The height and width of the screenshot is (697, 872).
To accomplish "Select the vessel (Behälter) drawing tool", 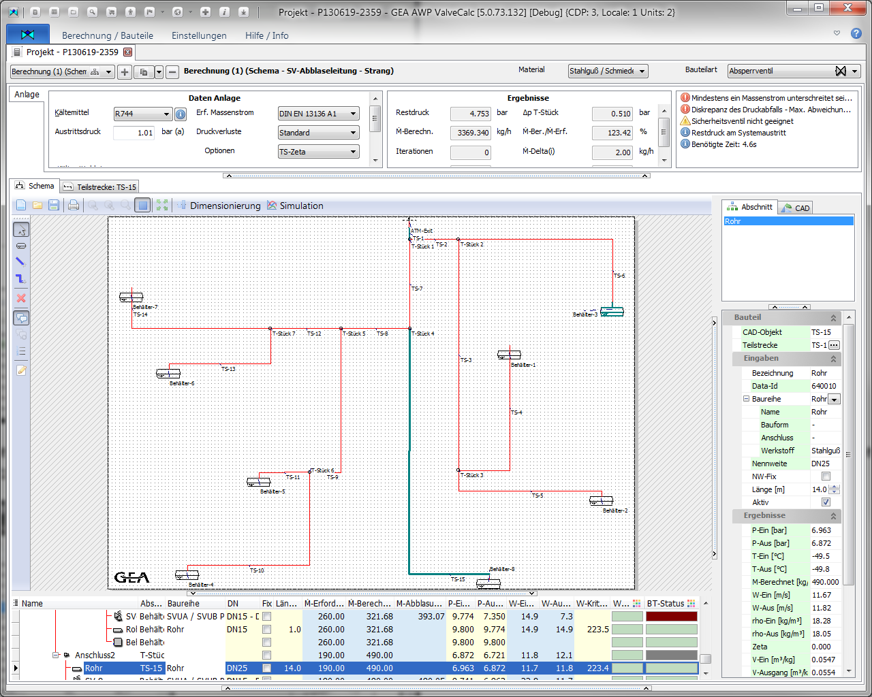I will click(x=21, y=246).
